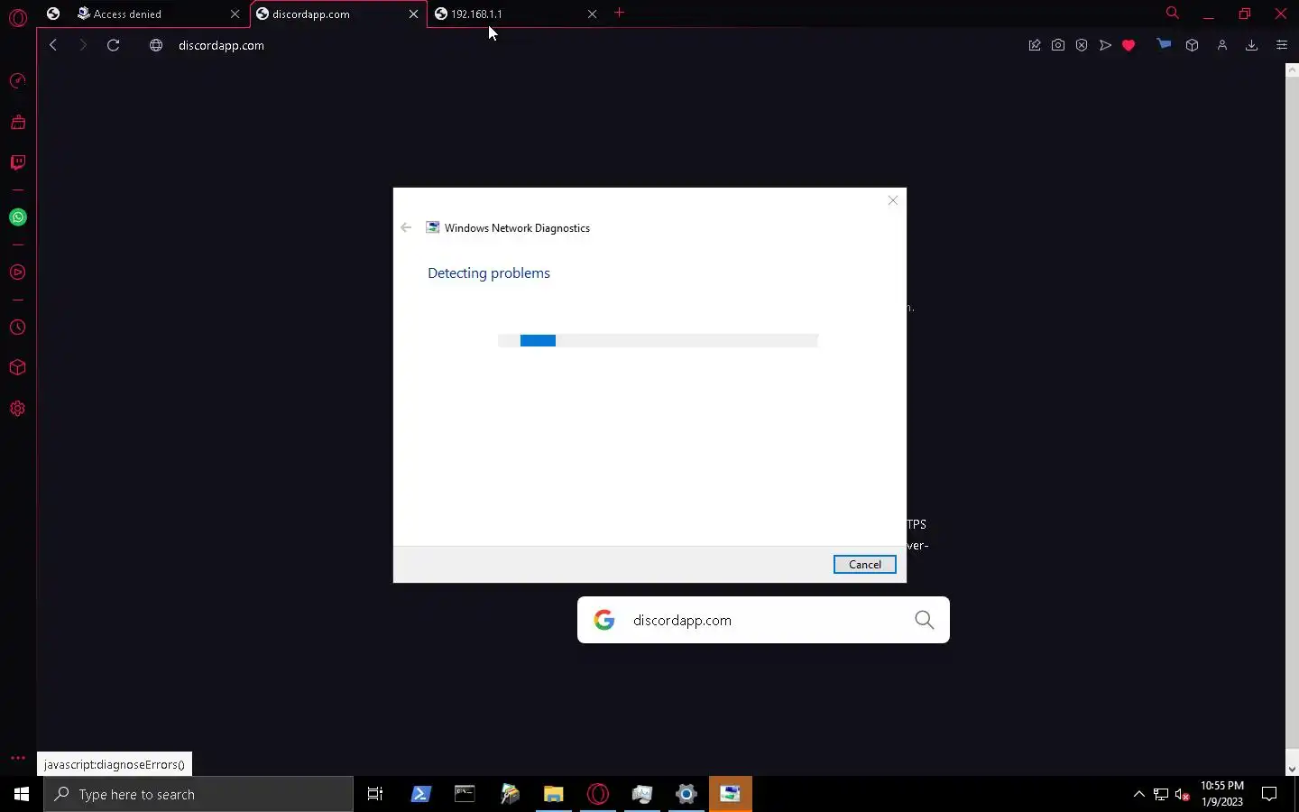Open the Opera GX main menu logo

[17, 16]
